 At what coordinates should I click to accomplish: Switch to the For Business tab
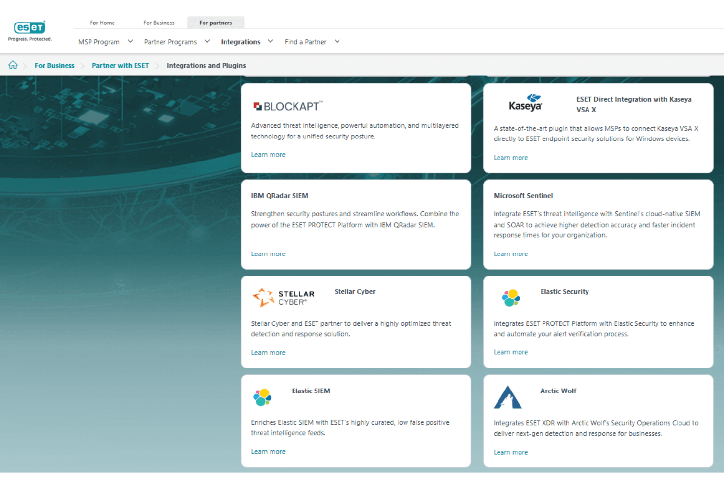pyautogui.click(x=159, y=23)
